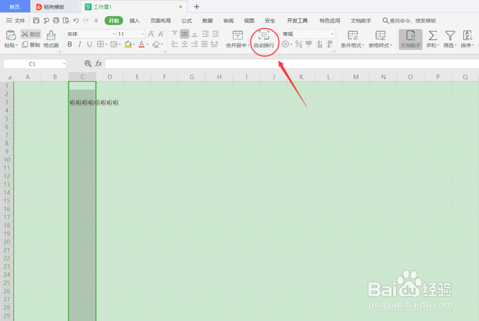The height and width of the screenshot is (321, 479).
Task: Open the 文件 menu
Action: [19, 21]
